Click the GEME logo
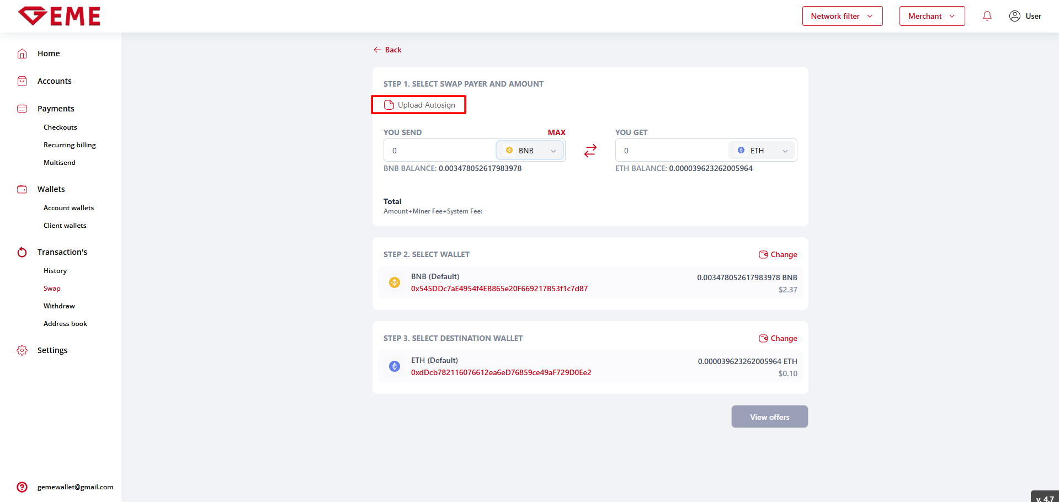 [x=60, y=16]
